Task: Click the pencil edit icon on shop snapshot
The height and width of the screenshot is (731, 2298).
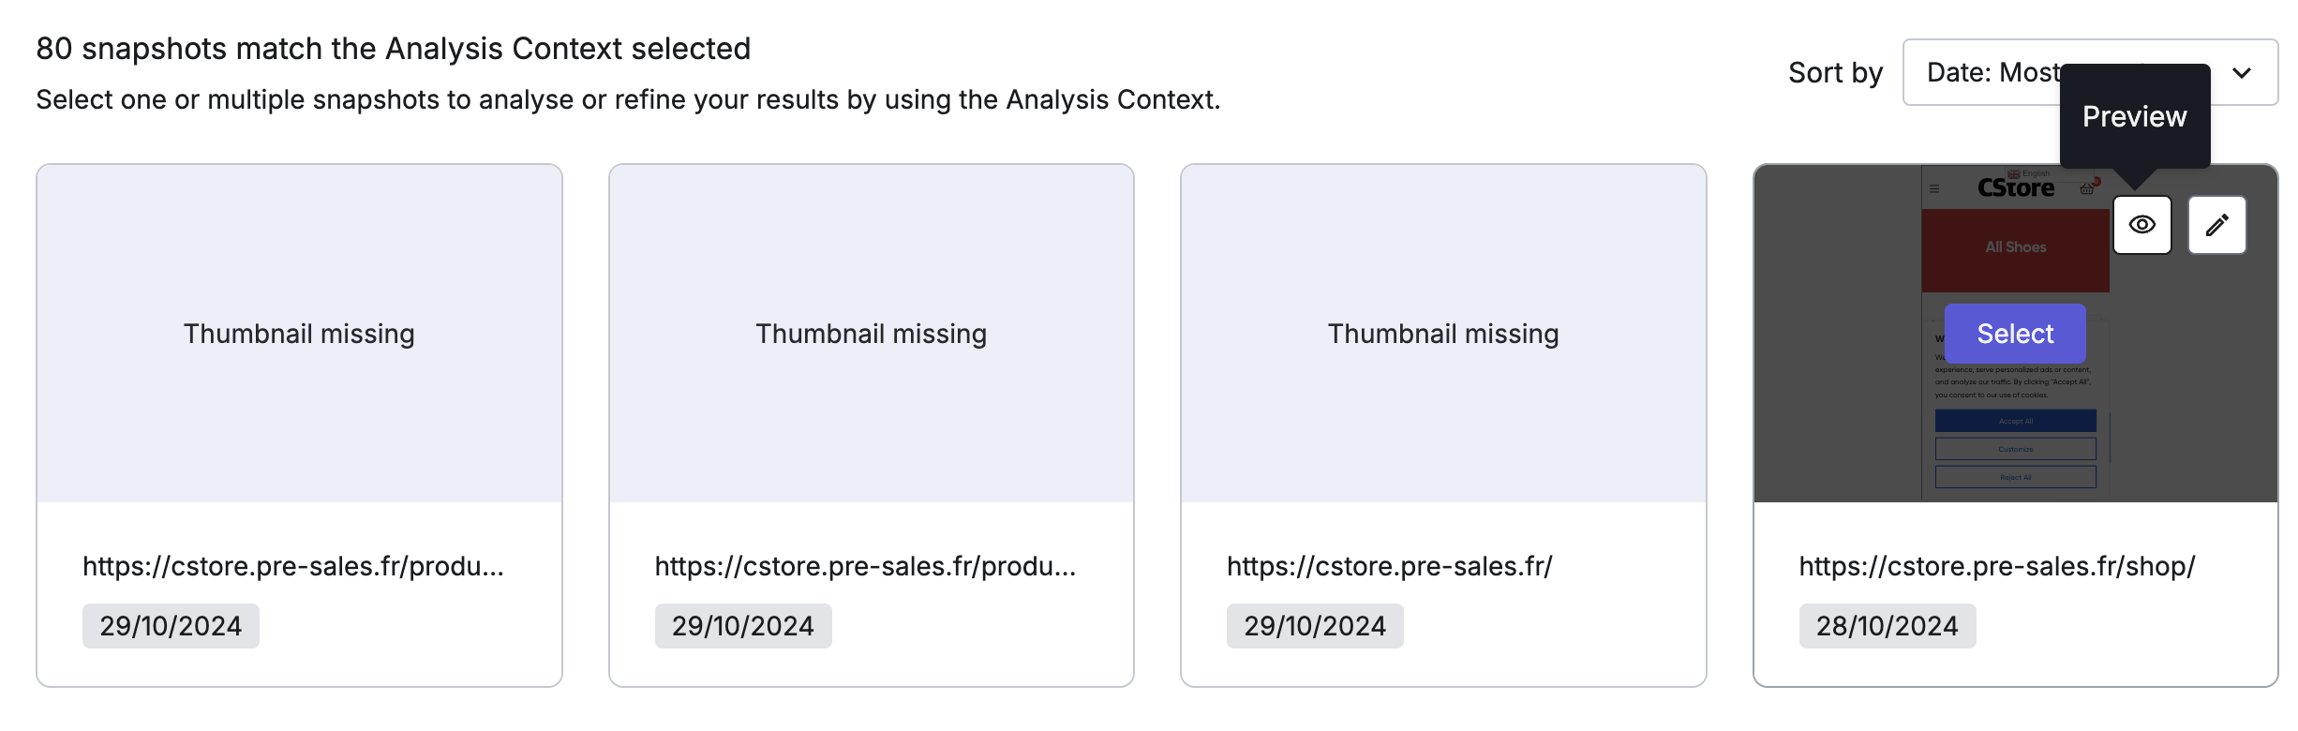Action: pyautogui.click(x=2216, y=225)
